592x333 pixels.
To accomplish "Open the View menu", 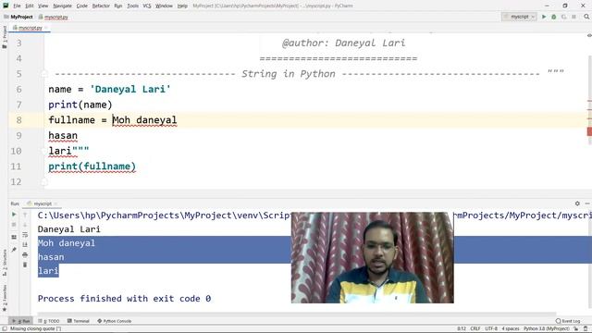I will click(x=43, y=6).
